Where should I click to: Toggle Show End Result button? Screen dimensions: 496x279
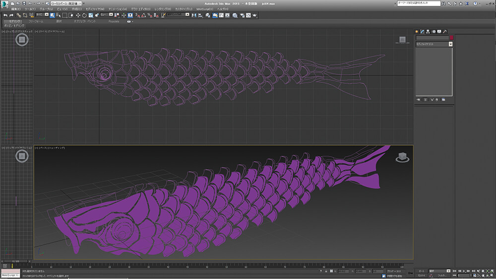point(425,100)
